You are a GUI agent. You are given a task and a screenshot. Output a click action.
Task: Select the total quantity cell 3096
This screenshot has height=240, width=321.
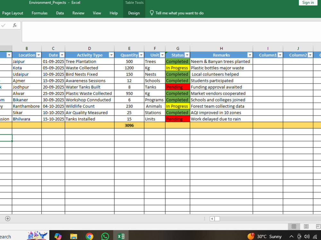coord(129,125)
